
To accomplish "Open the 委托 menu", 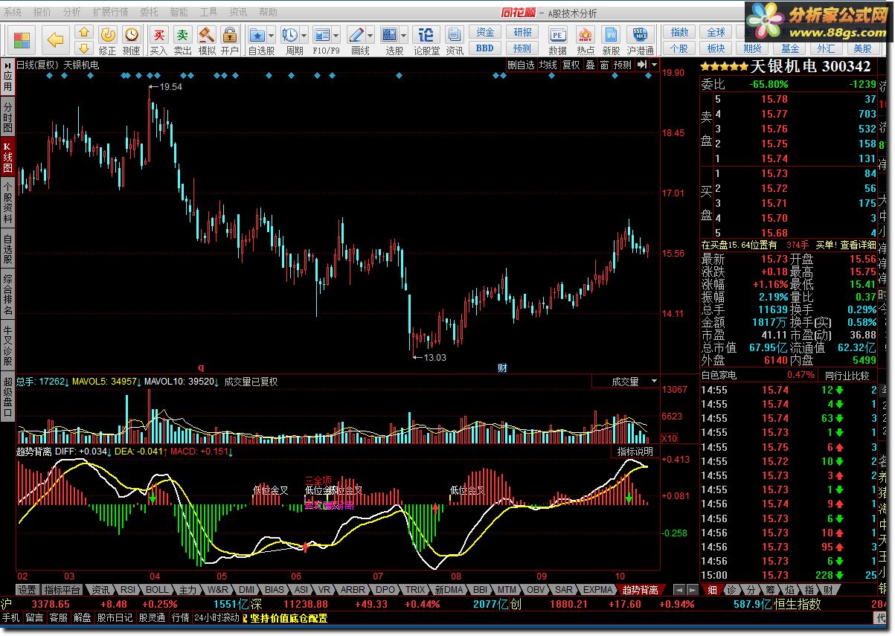I will click(149, 13).
